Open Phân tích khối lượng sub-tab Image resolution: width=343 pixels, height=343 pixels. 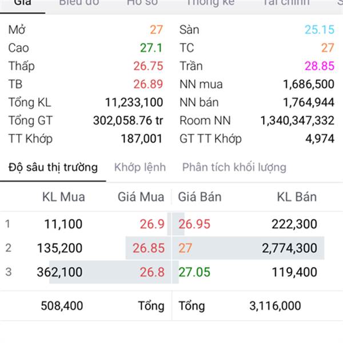click(x=234, y=167)
